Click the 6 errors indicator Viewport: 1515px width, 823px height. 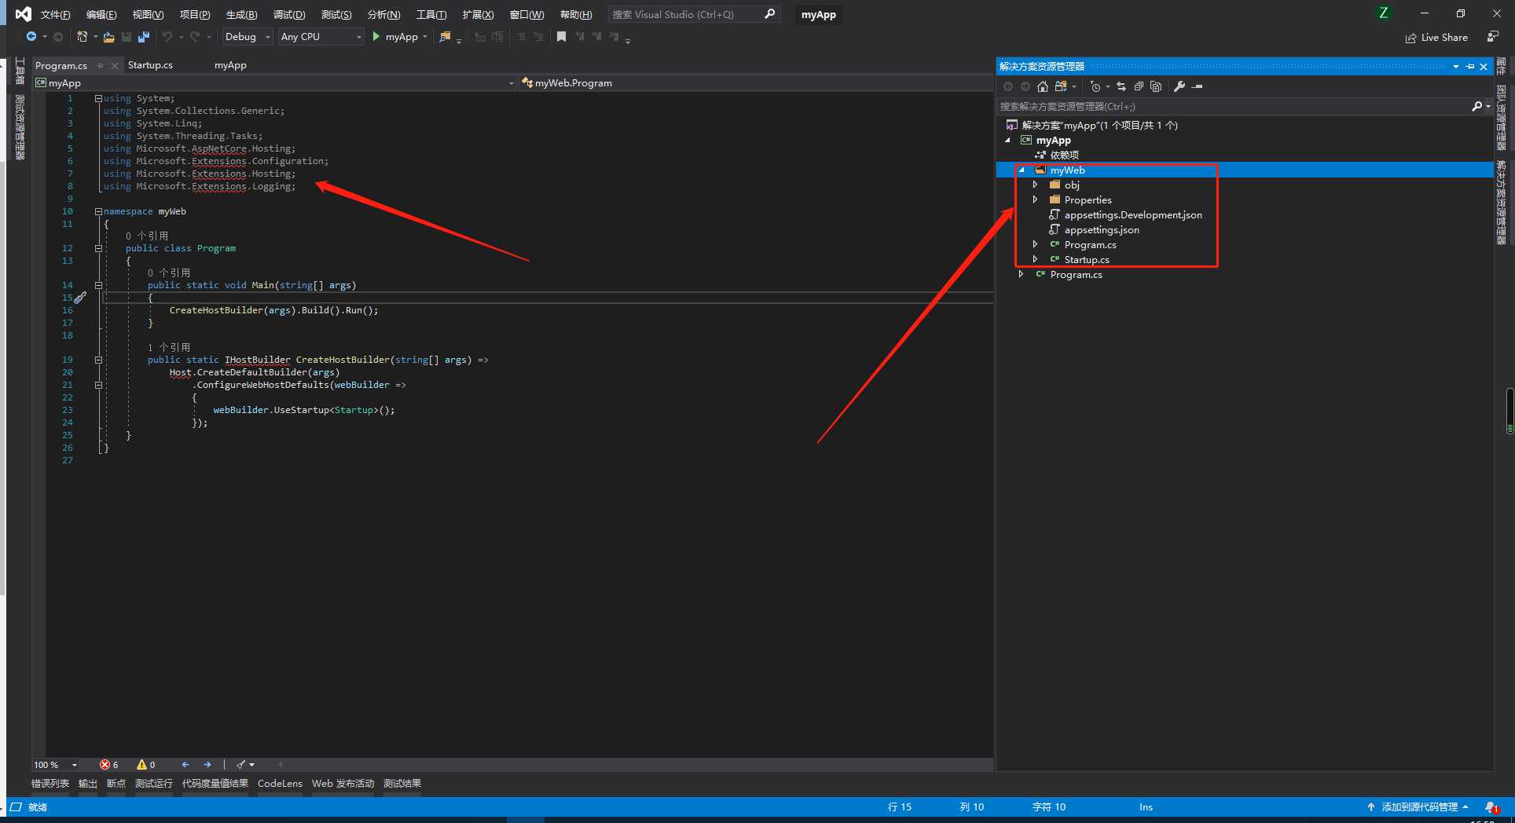coord(109,765)
